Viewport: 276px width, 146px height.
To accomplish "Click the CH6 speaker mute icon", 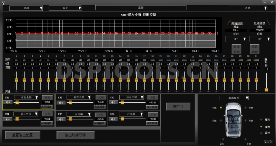I will tap(114, 118).
